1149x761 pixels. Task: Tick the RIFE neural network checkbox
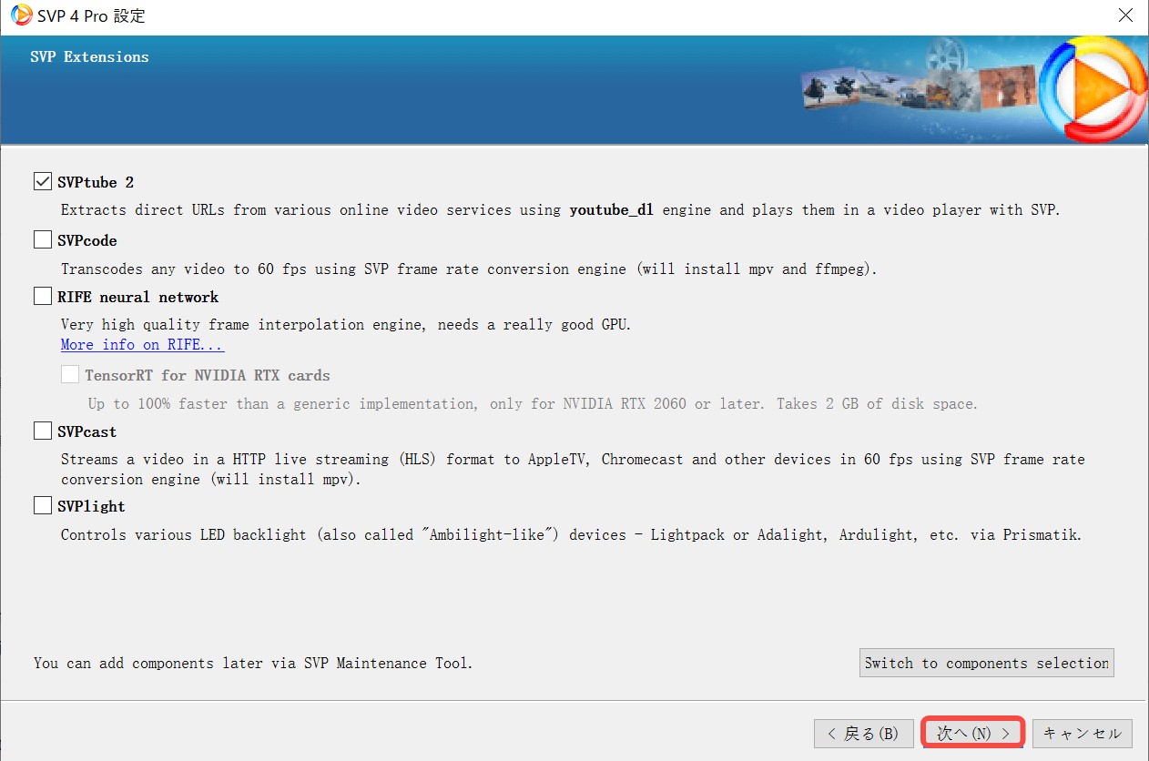[x=43, y=297]
